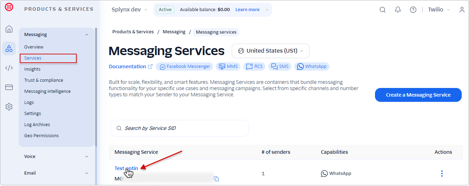The width and height of the screenshot is (469, 186).
Task: Open the Twilio user menu dropdown
Action: click(x=439, y=10)
